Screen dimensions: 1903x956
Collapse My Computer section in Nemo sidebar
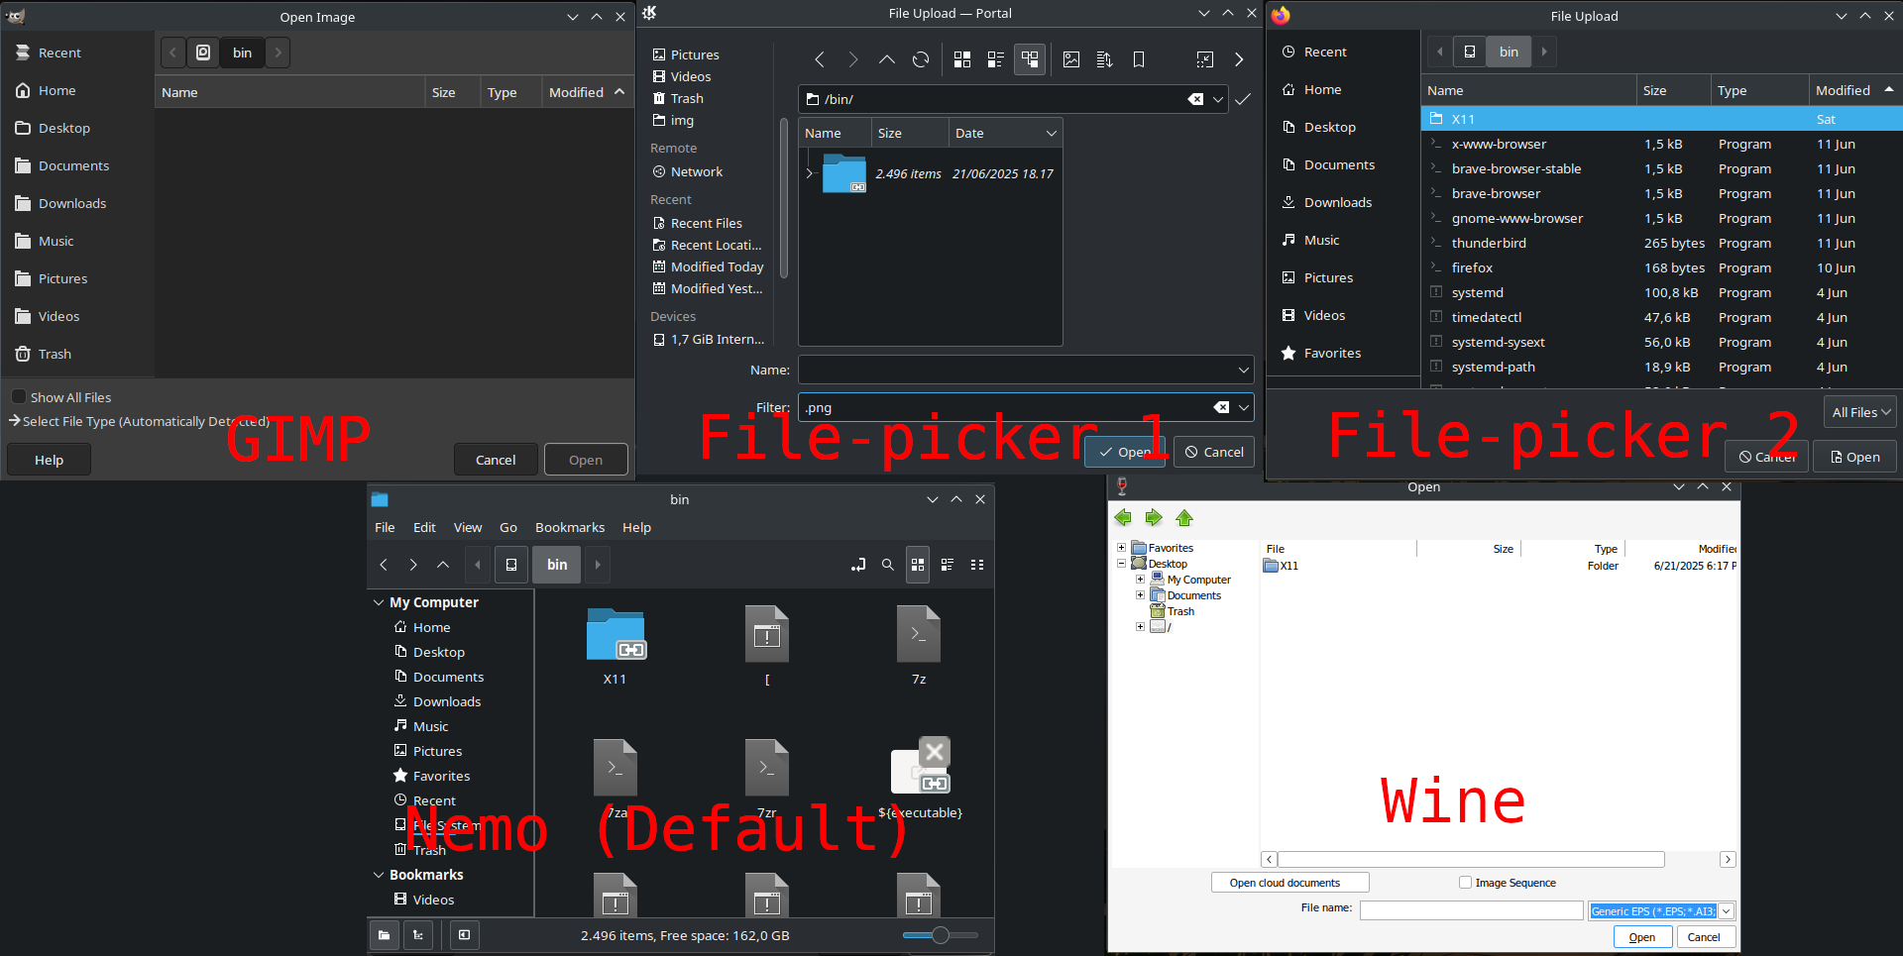379,602
